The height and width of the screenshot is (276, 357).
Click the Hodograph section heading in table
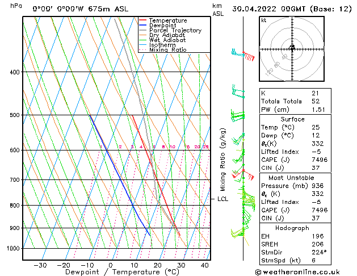[x=292, y=227]
